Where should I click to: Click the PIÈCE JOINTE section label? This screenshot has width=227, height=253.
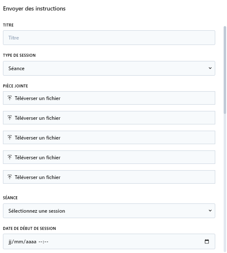(15, 86)
